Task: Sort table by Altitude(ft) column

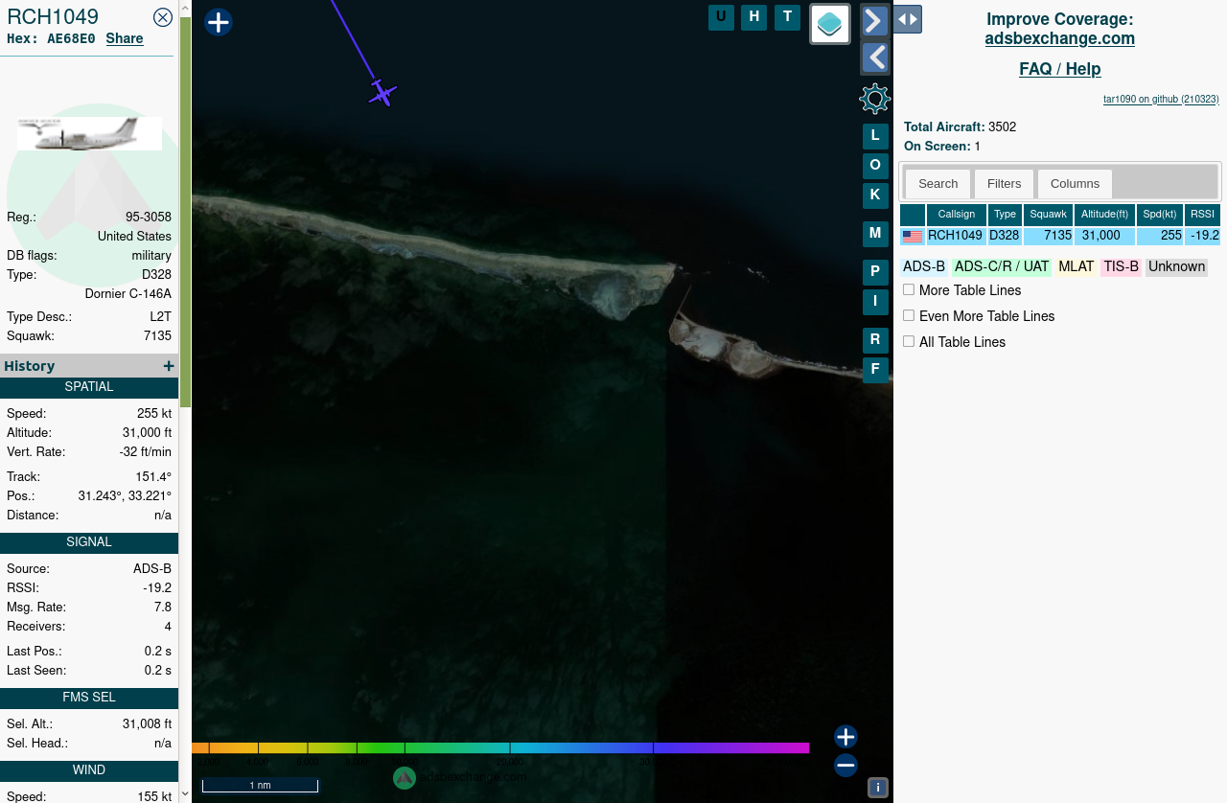Action: (x=1104, y=215)
